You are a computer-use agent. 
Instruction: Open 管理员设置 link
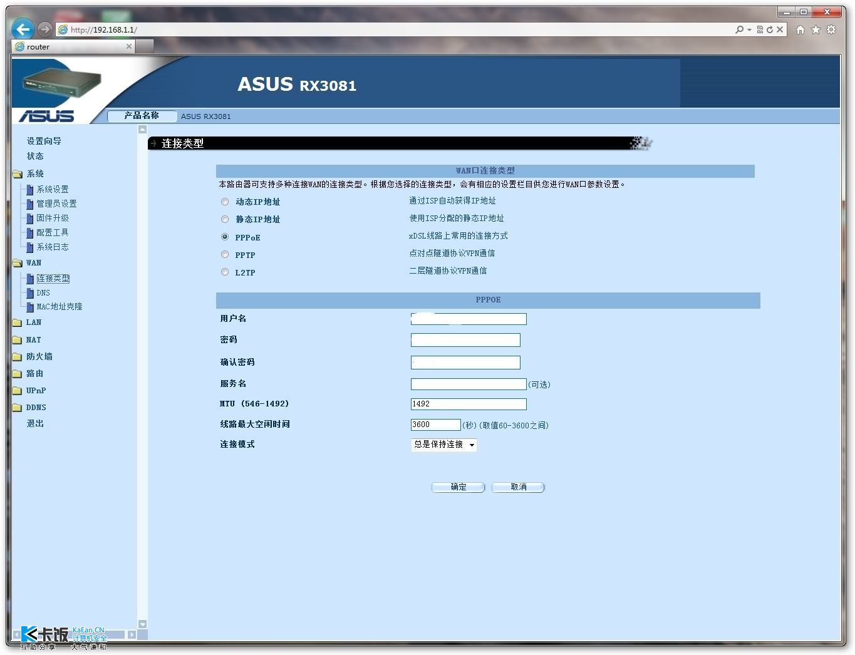[56, 204]
